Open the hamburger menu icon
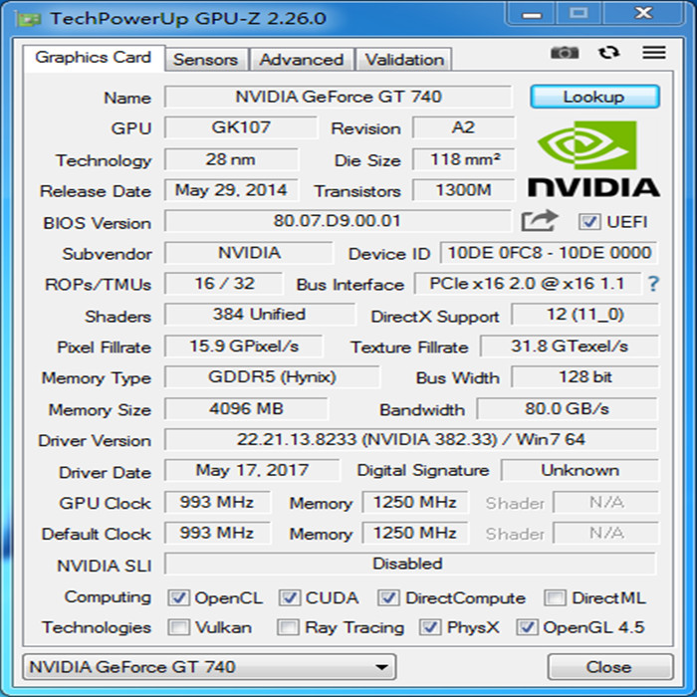This screenshot has width=697, height=697. click(654, 53)
